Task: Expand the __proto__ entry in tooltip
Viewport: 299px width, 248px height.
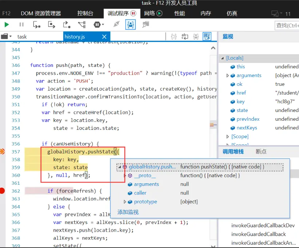Action: click(x=125, y=176)
